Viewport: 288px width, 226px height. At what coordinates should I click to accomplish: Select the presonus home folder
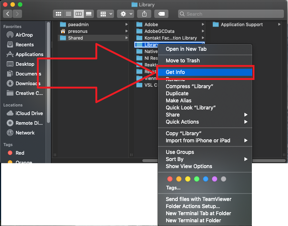(78, 31)
